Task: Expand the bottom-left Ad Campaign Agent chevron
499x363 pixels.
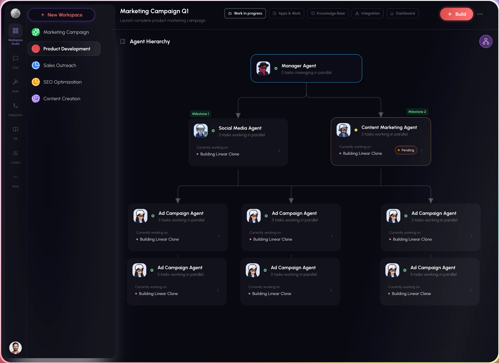Action: click(218, 290)
